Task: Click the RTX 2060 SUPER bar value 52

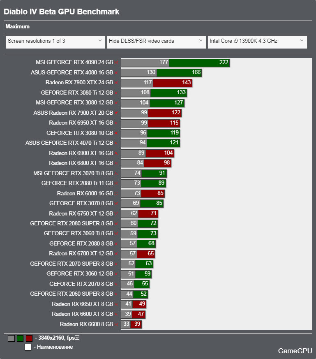Action: tap(143, 294)
